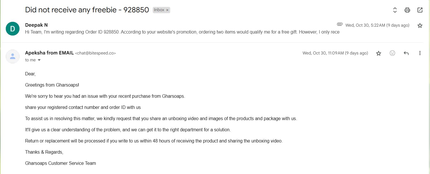Click the paperclip attachment icon on Deepak's message

pos(340,24)
